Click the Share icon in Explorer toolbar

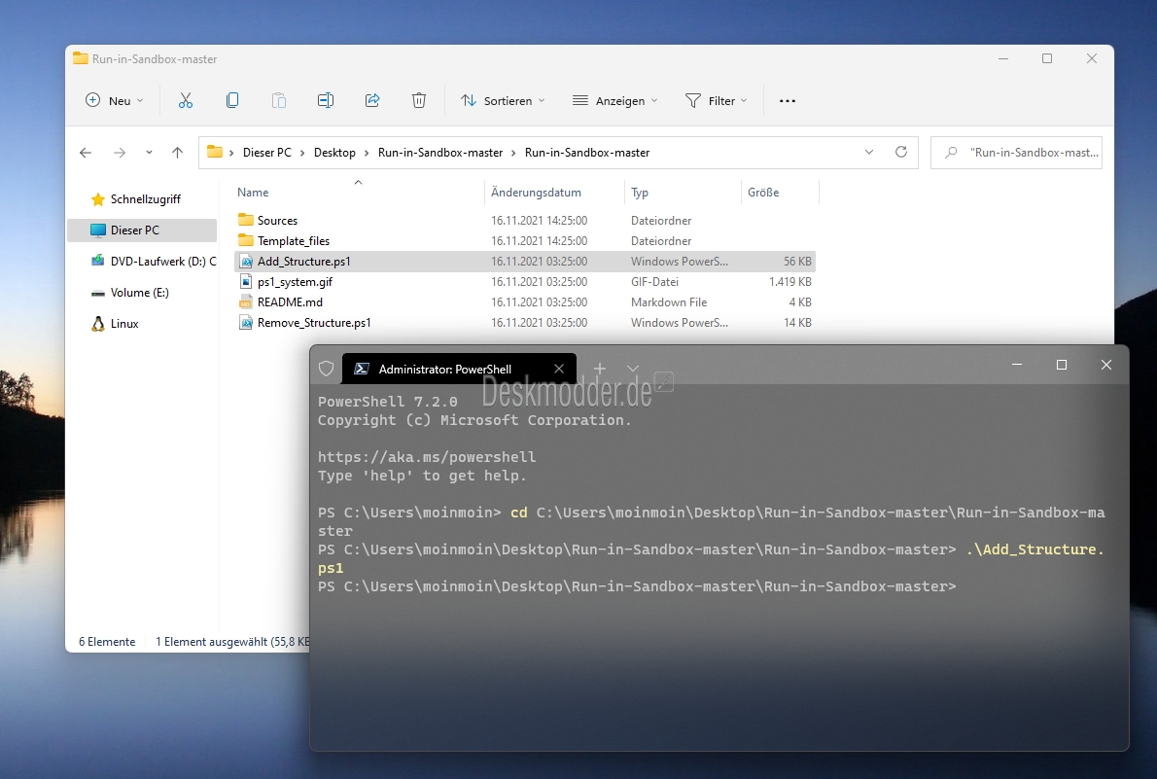pyautogui.click(x=372, y=100)
